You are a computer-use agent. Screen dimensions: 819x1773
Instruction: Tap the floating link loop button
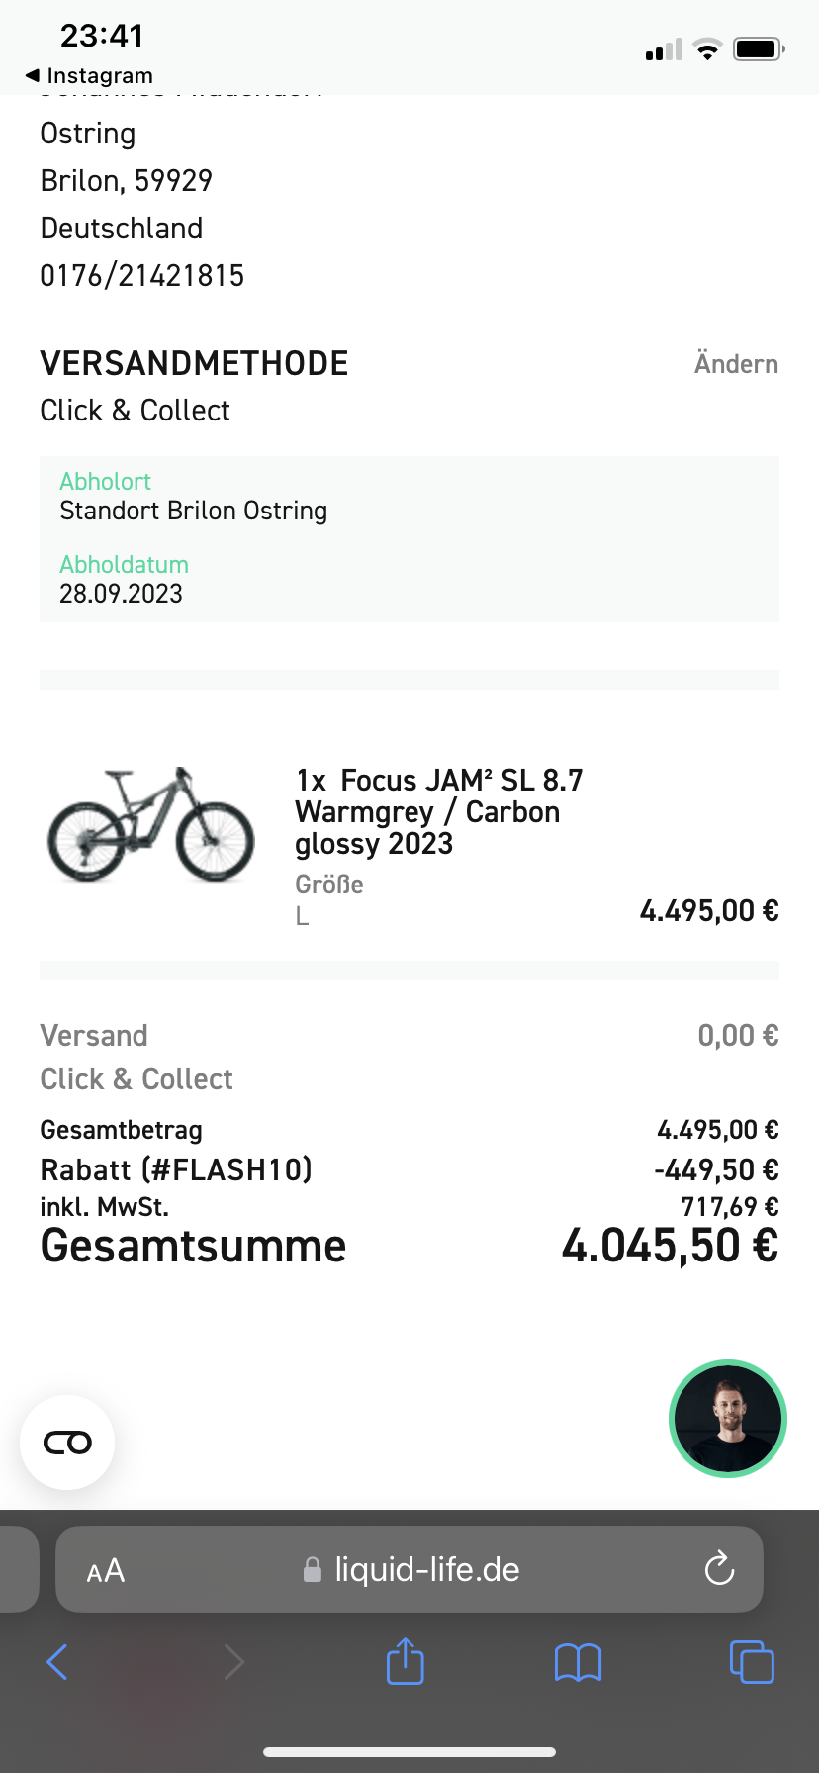coord(67,1443)
